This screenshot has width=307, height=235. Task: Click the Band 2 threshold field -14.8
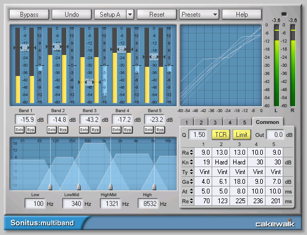(58, 119)
